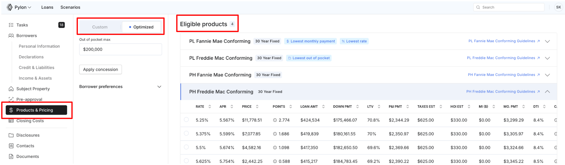Open PL Fannie Mae Conforming Guidelines link
The height and width of the screenshot is (165, 565).
click(504, 41)
